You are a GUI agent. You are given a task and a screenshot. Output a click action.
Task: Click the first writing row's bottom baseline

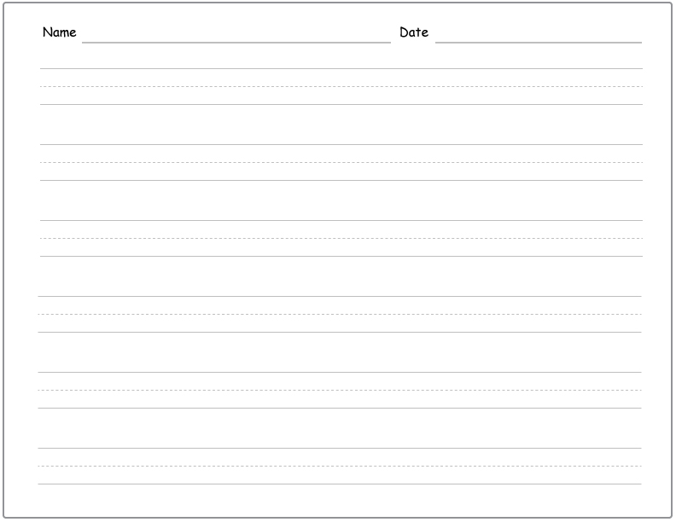[341, 104]
